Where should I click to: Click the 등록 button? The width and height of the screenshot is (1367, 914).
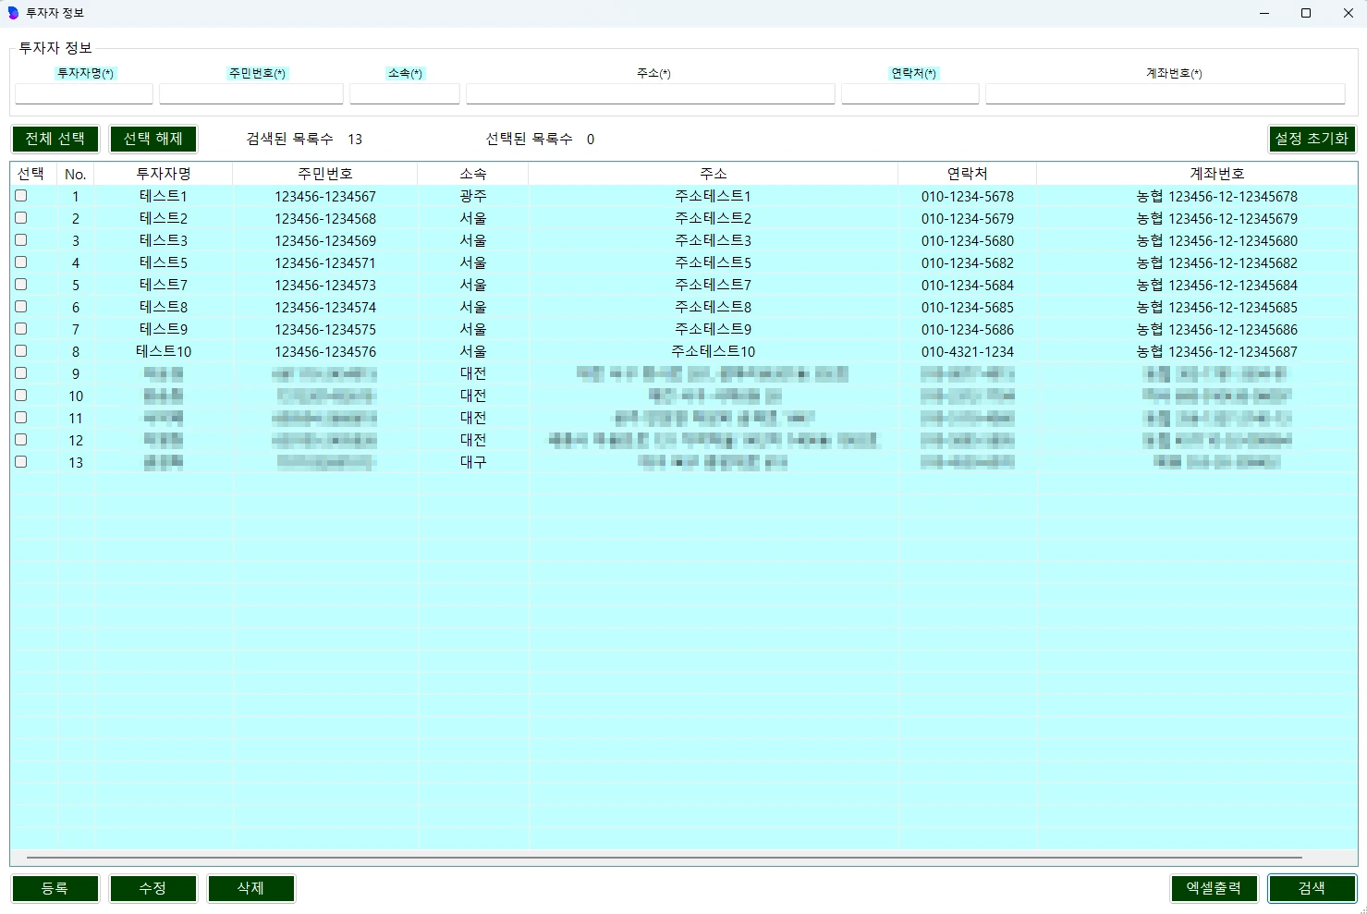point(55,888)
